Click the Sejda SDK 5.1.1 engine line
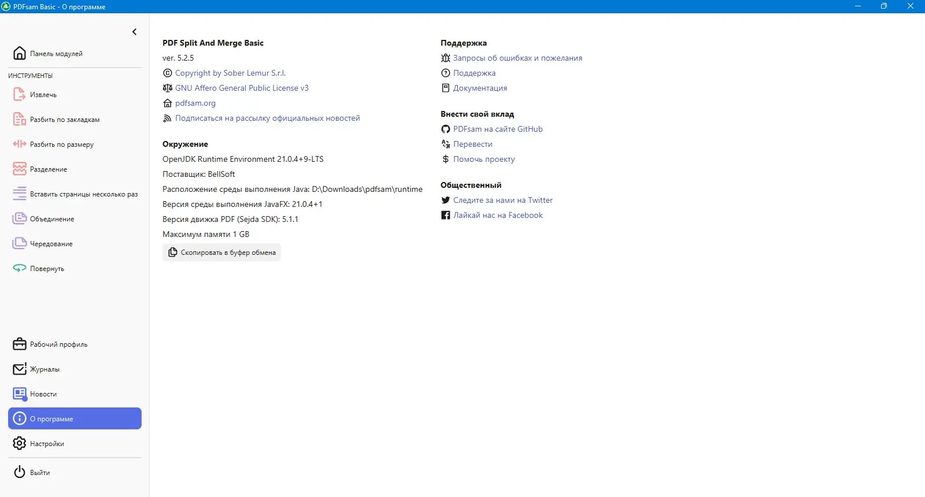 tap(230, 219)
